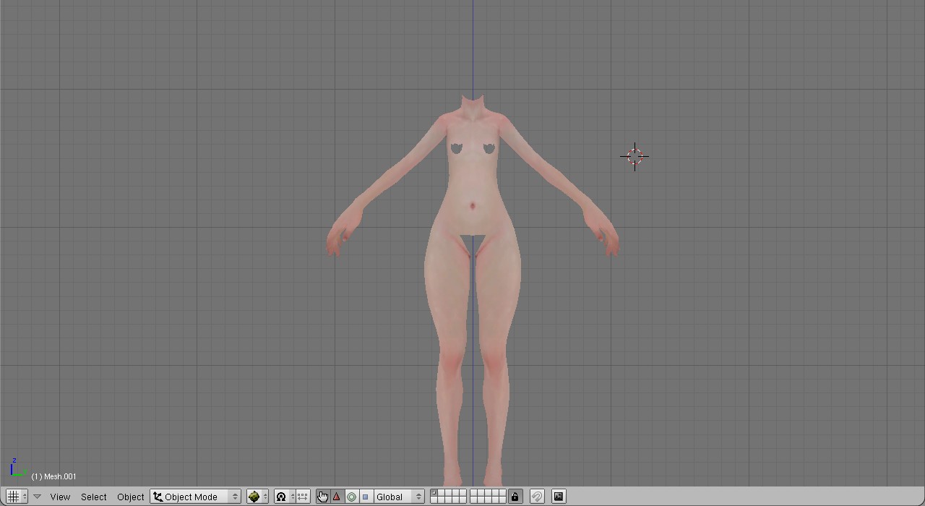Select the rotate manipulator circle icon

pyautogui.click(x=351, y=497)
